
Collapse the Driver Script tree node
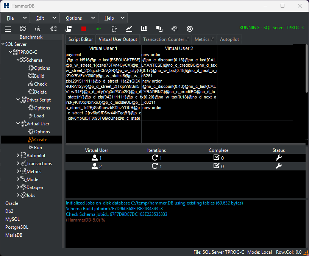pos(18,100)
